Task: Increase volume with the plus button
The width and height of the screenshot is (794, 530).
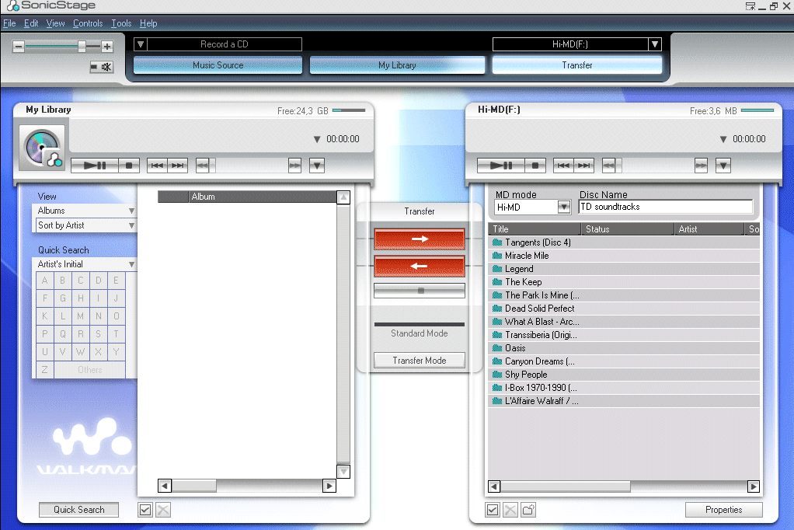Action: (x=107, y=47)
